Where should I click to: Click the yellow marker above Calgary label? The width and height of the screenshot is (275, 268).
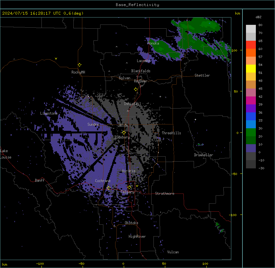tap(129, 187)
